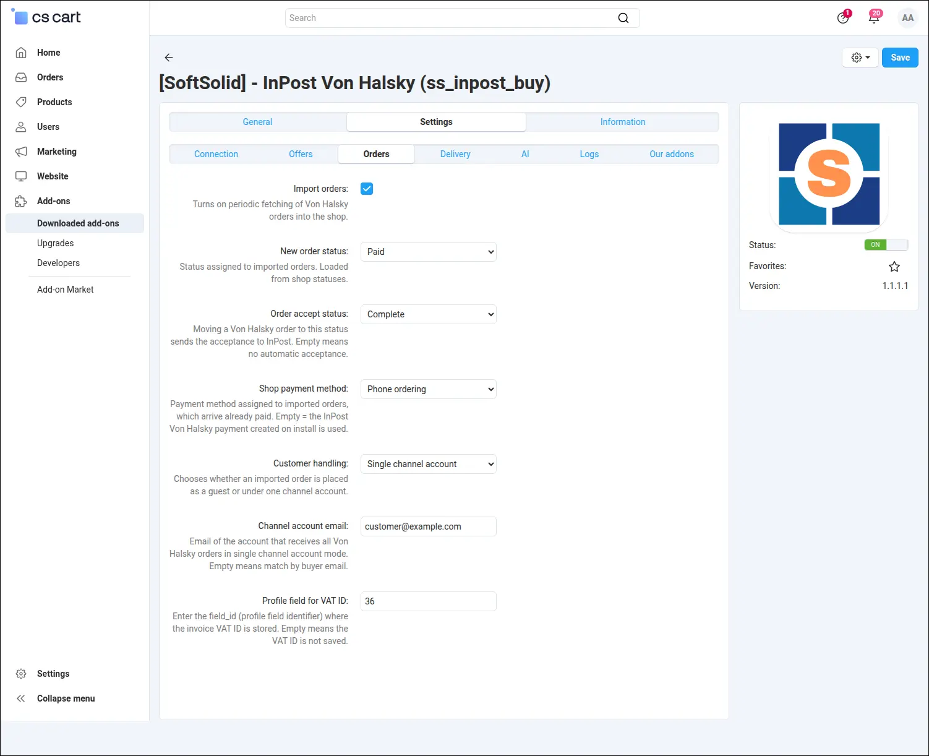The width and height of the screenshot is (929, 756).
Task: Open the Offers sub-tab
Action: (x=301, y=154)
